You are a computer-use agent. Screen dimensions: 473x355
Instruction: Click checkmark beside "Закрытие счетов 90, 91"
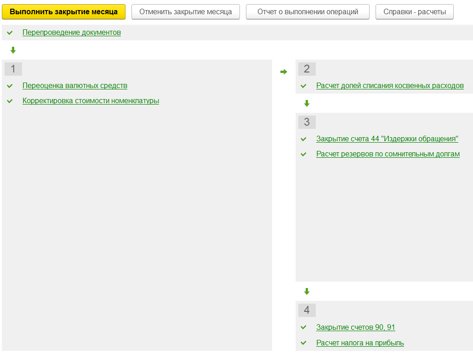(x=303, y=327)
